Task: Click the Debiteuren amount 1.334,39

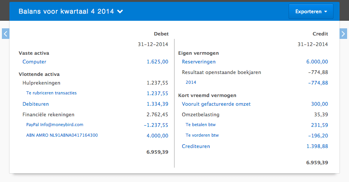Action: (x=158, y=104)
